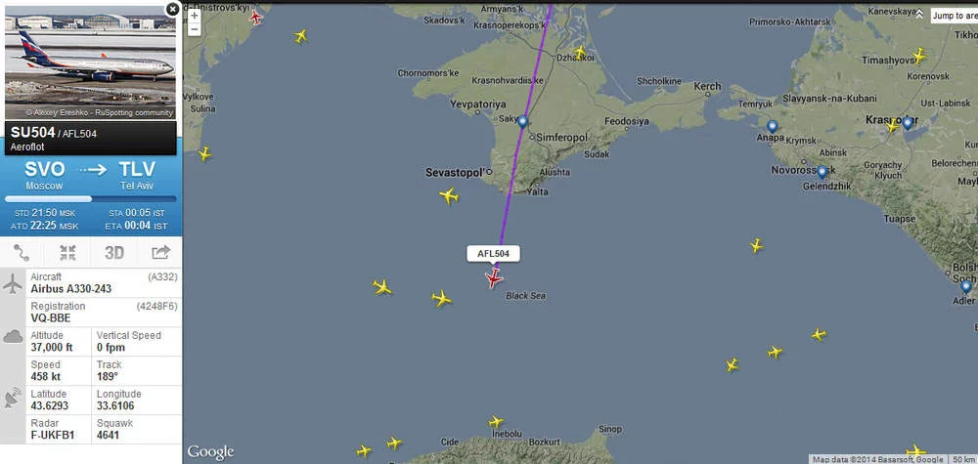Select the yellow plane near Inebolu
This screenshot has width=978, height=464.
pyautogui.click(x=496, y=422)
